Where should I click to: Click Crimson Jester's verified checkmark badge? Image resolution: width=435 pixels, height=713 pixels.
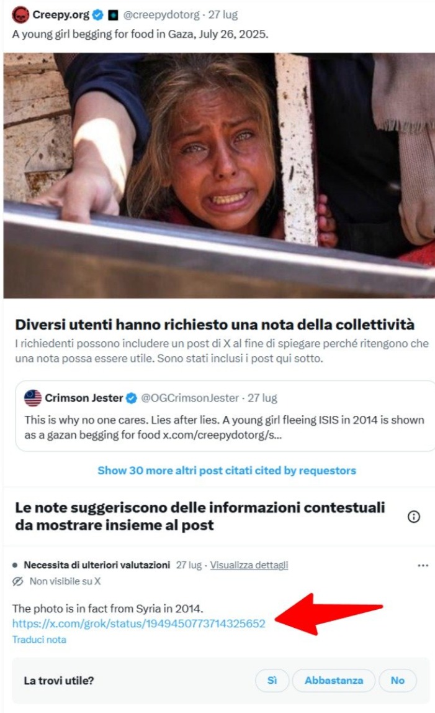(131, 398)
